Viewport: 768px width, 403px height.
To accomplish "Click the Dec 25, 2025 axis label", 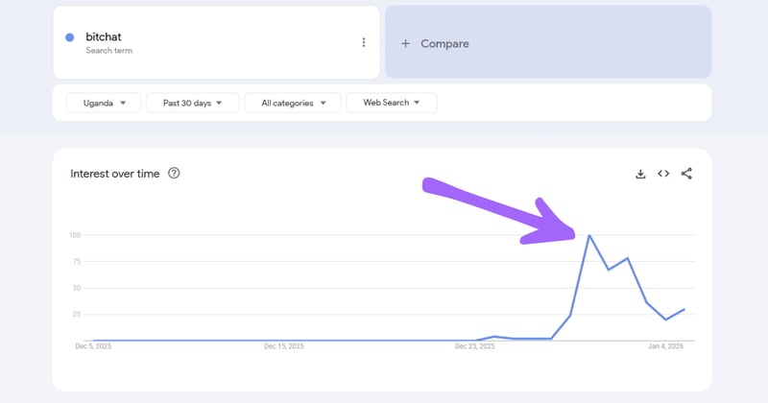I will (474, 346).
